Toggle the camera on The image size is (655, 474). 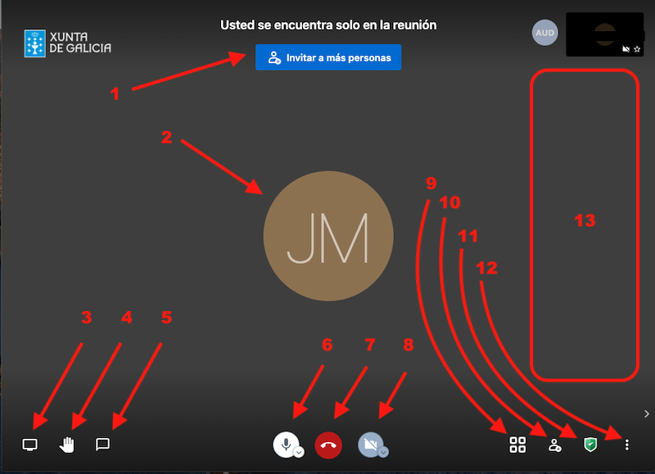click(370, 444)
